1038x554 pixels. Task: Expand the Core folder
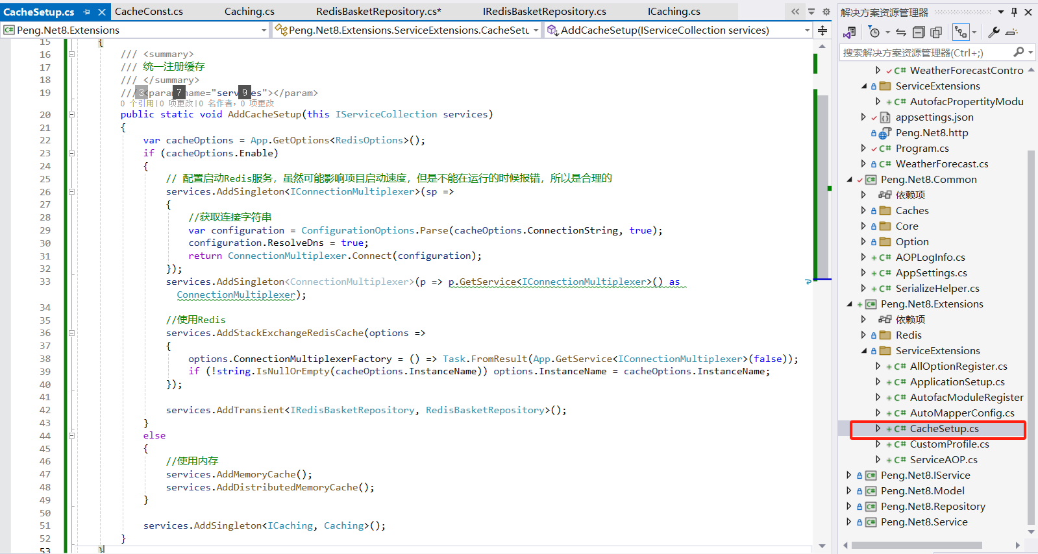pos(863,226)
